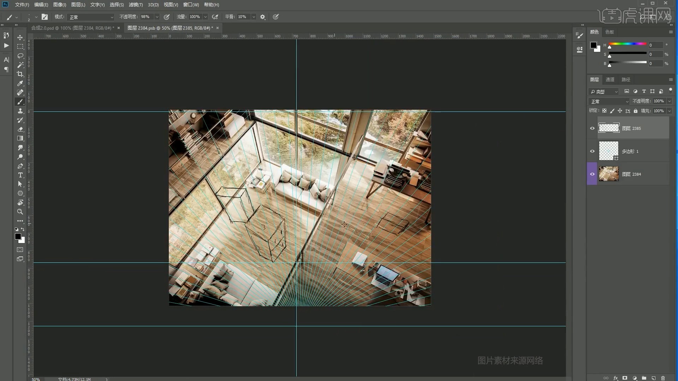Select the Eyedropper tool
The height and width of the screenshot is (381, 678).
click(x=20, y=83)
